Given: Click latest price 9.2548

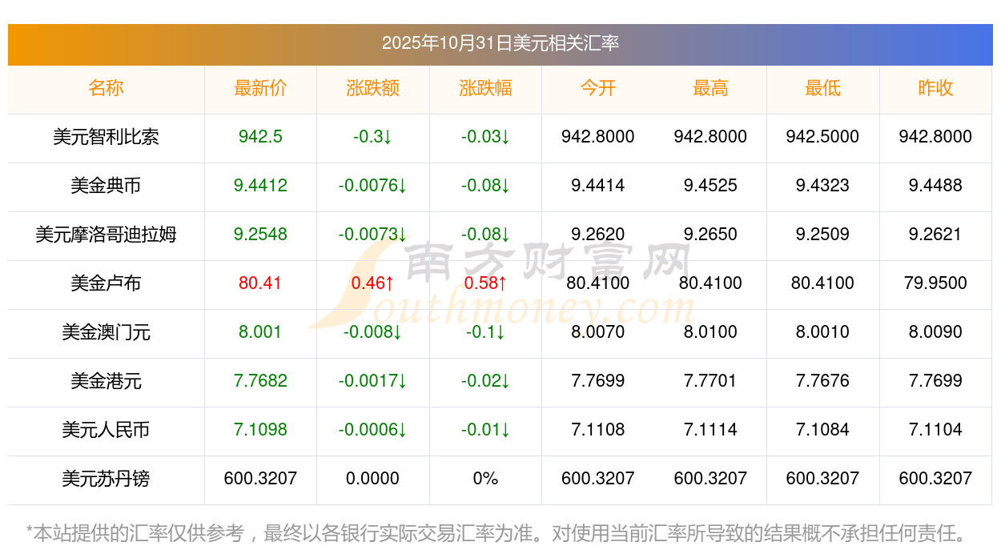Looking at the screenshot, I should [x=260, y=235].
